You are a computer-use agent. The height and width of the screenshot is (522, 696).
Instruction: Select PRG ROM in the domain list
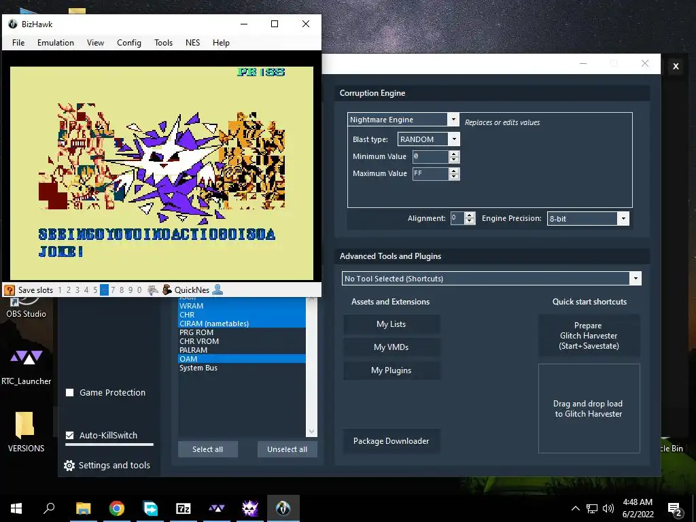pyautogui.click(x=242, y=332)
